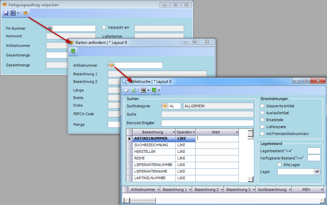This screenshot has width=327, height=205.
Task: Enable the Gesperrte Artikel checkbox
Action: tap(262, 106)
